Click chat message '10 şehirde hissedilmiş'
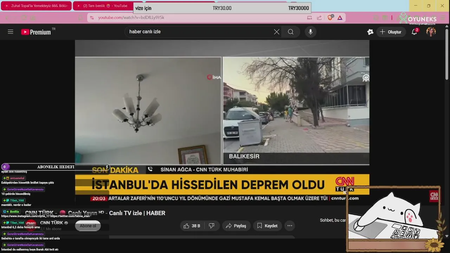Viewport: 450px width, 253px height. pyautogui.click(x=16, y=194)
